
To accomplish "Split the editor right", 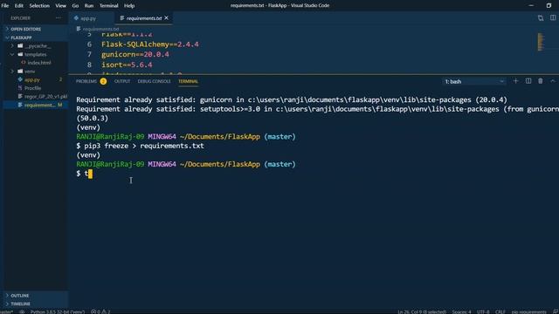I will pyautogui.click(x=553, y=18).
